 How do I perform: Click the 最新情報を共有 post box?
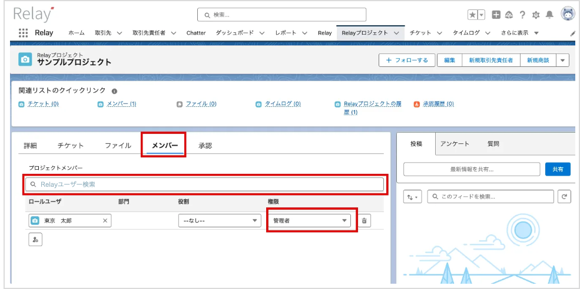[472, 169]
